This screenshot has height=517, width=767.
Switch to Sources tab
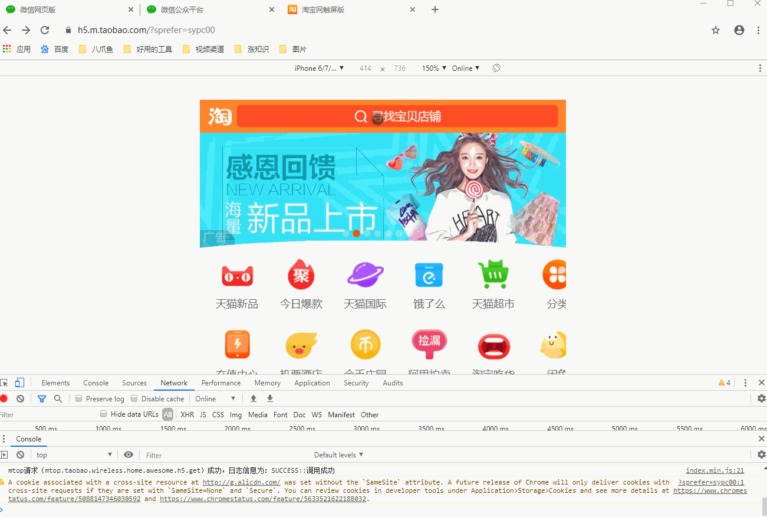click(134, 382)
